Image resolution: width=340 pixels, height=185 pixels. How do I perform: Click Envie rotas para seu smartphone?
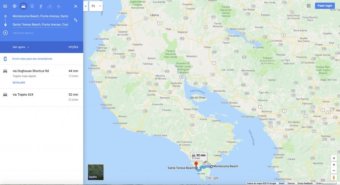click(x=32, y=59)
